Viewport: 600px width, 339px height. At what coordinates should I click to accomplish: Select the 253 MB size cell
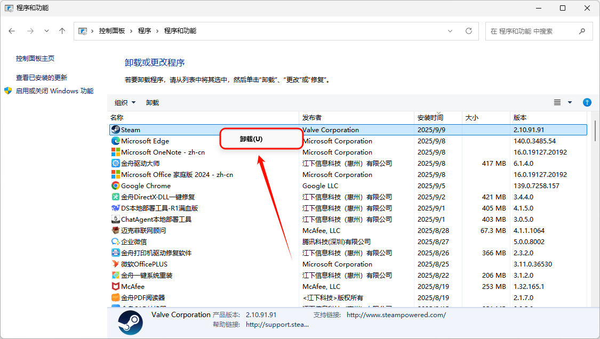[494, 286]
